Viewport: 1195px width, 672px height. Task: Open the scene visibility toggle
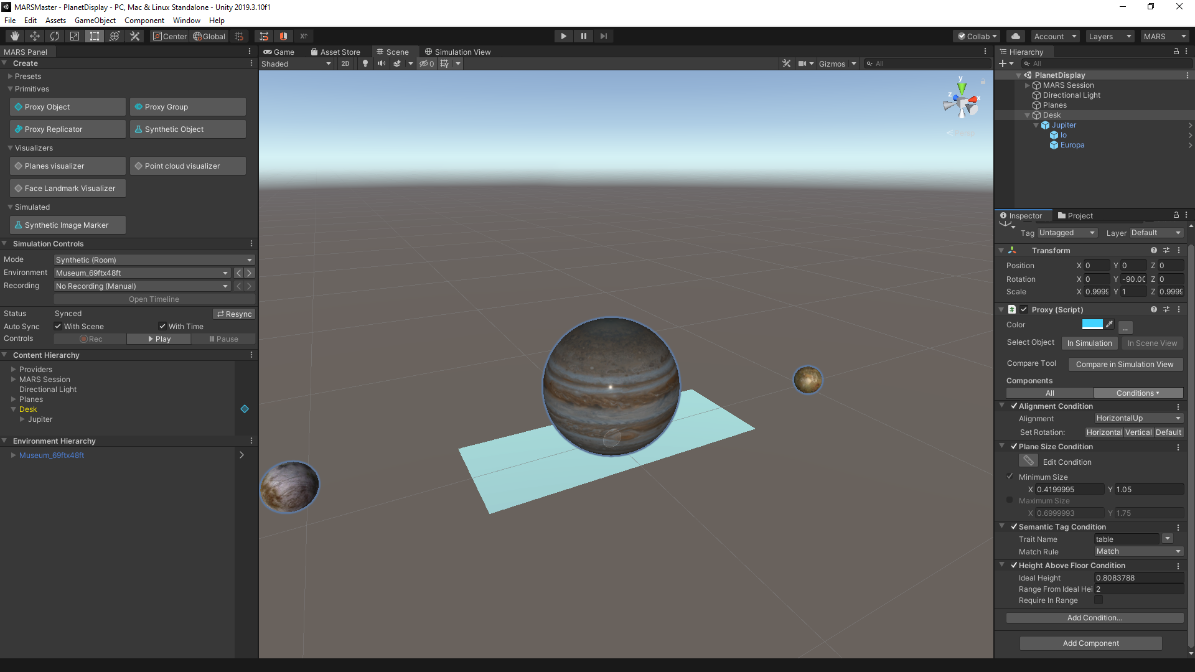click(x=426, y=63)
